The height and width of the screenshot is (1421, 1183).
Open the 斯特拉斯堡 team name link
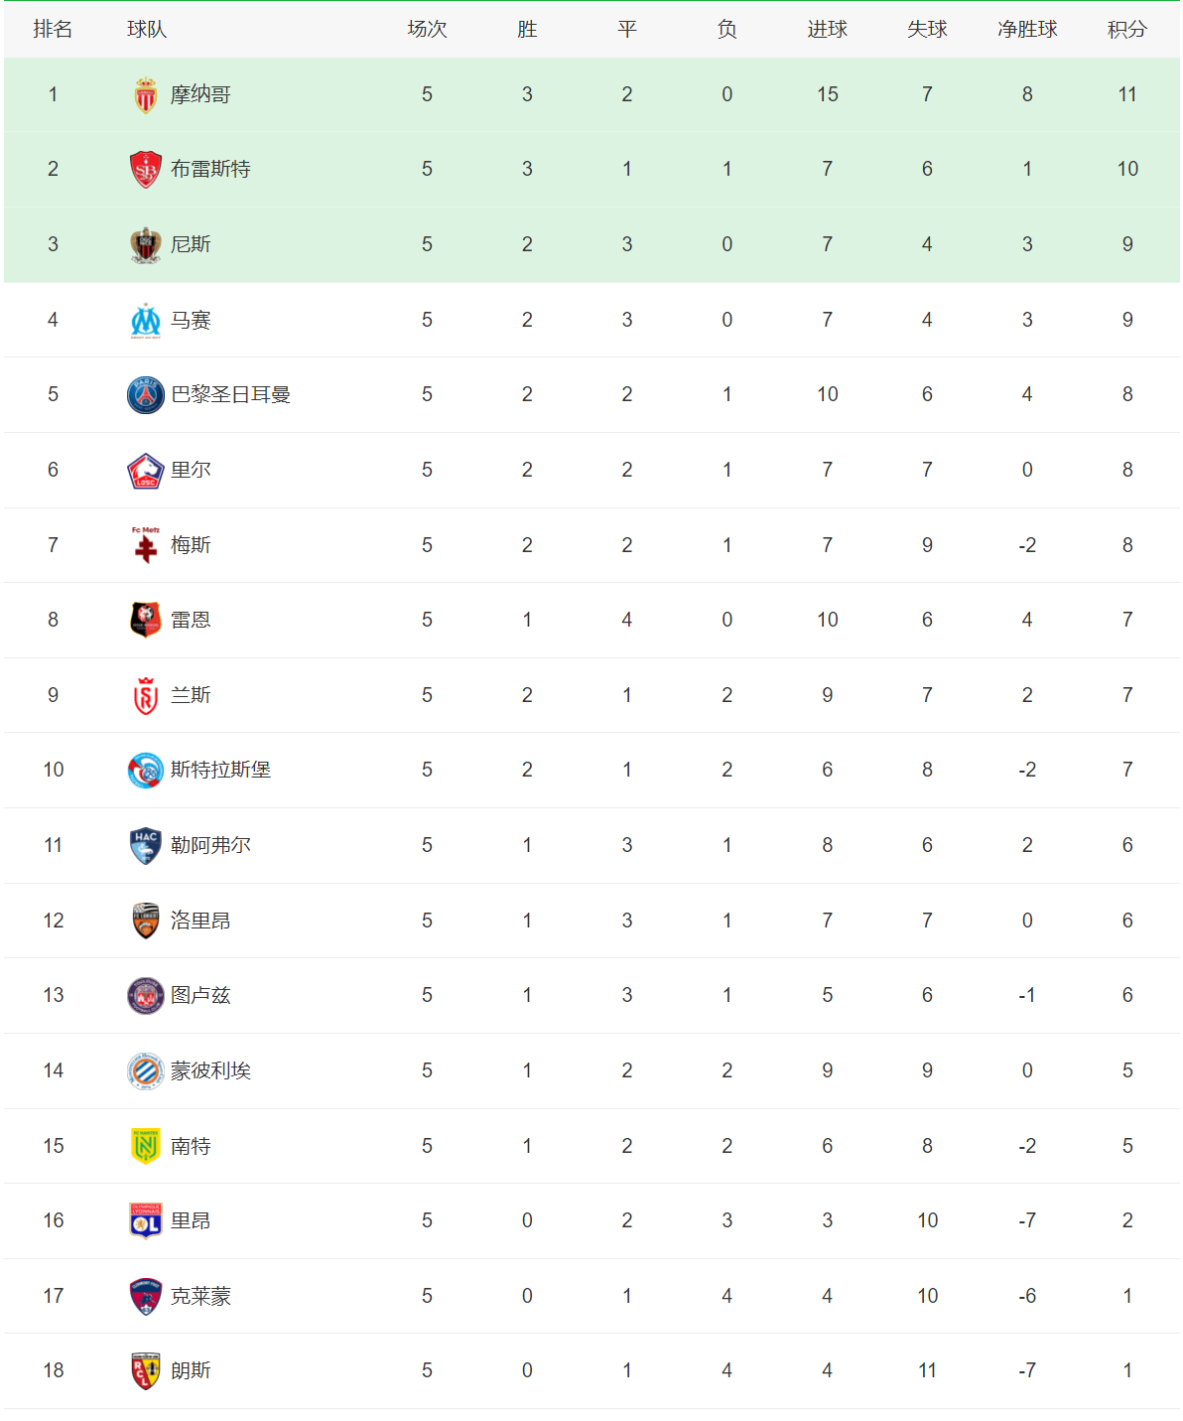220,770
